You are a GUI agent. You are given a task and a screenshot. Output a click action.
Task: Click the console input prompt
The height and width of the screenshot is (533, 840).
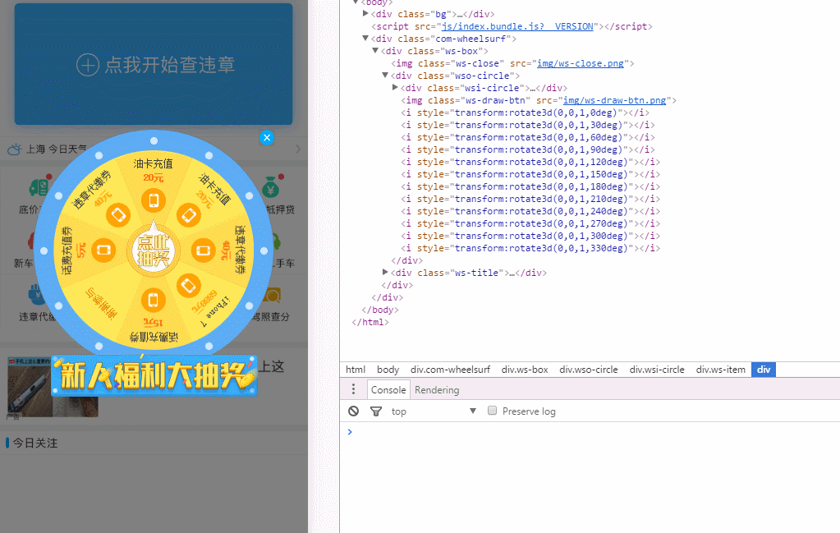(x=590, y=432)
